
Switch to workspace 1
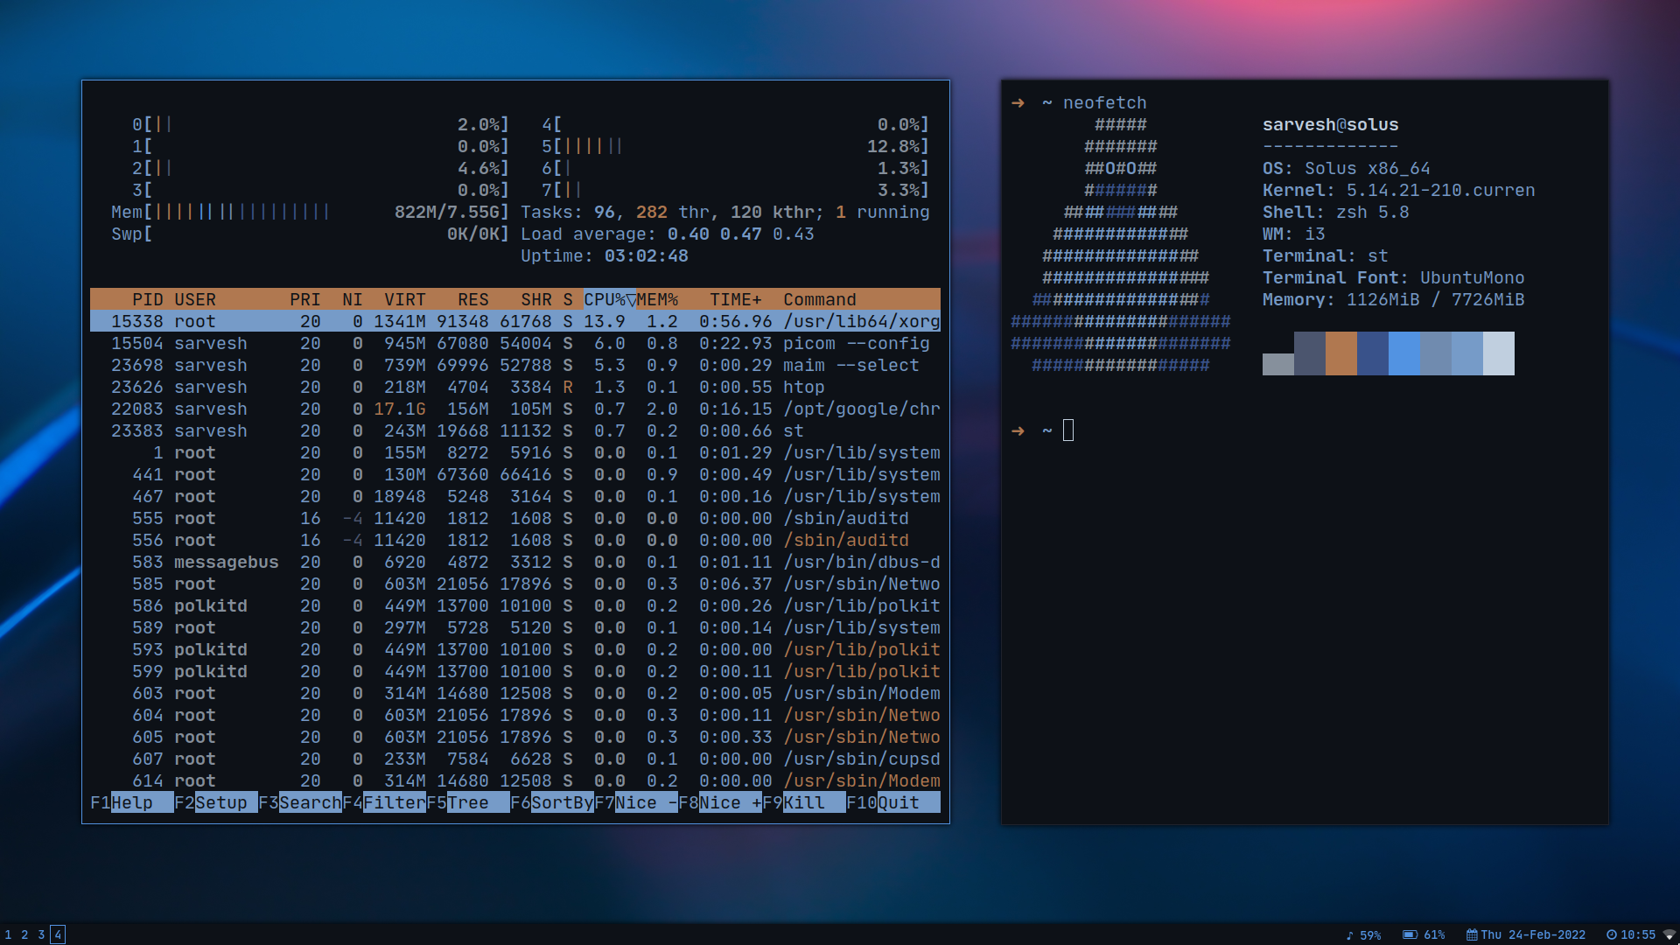tap(9, 934)
